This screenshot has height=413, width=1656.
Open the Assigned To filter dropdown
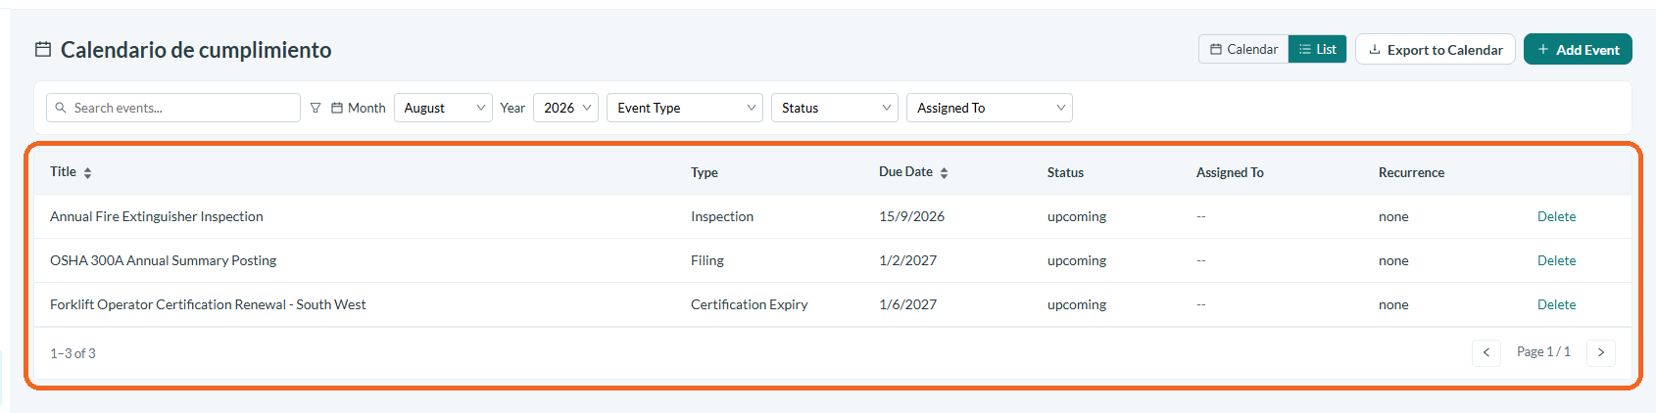(990, 108)
